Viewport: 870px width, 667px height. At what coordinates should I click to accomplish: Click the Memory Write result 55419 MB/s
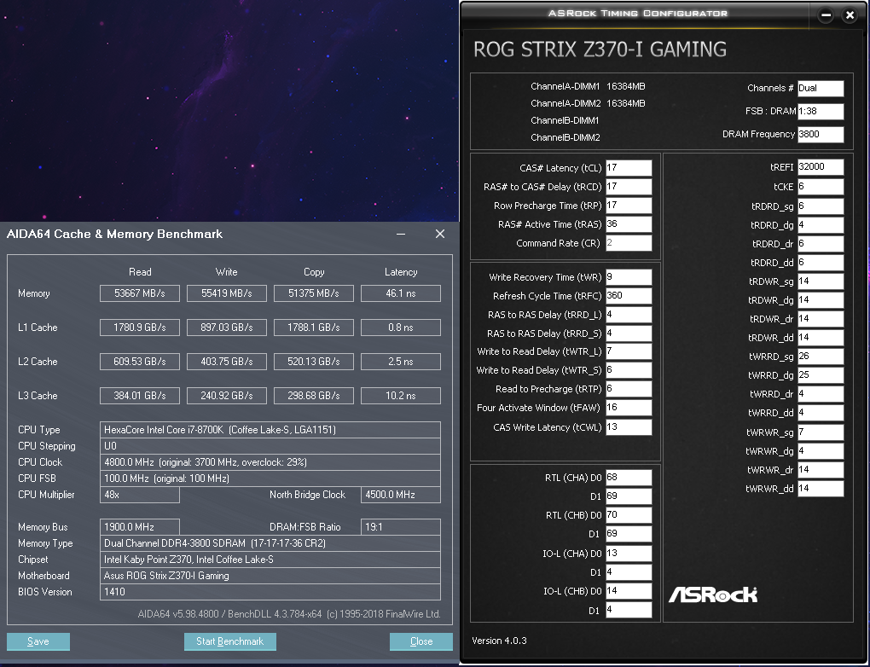[x=226, y=293]
